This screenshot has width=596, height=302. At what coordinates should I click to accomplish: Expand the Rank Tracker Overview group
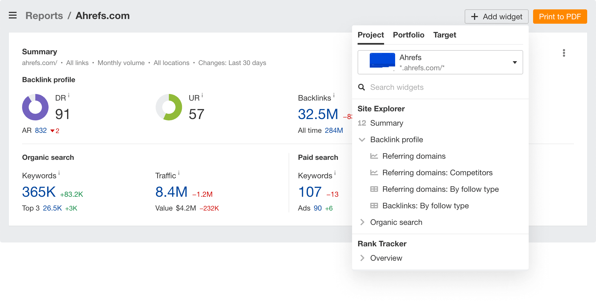[x=440, y=258]
